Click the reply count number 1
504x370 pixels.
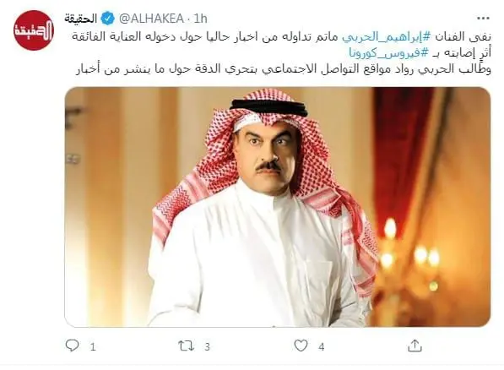(x=93, y=347)
